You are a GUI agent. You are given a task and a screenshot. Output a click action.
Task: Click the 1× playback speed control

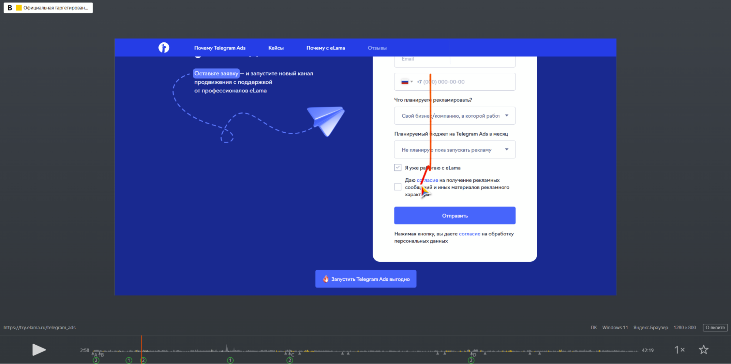[x=679, y=350]
